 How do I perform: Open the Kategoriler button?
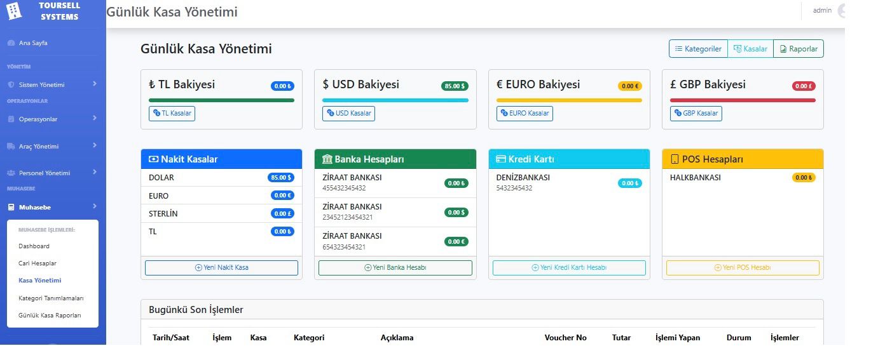[x=697, y=49]
